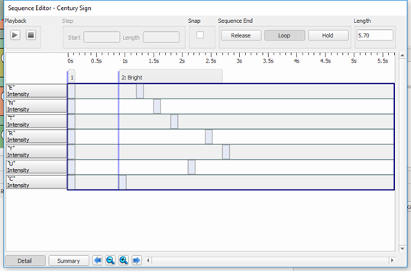This screenshot has height=275, width=411.
Task: Select step marker 1 on the timeline
Action: (72, 76)
